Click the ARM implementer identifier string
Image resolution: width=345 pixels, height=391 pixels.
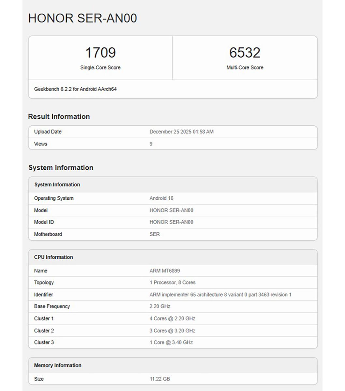coord(220,295)
